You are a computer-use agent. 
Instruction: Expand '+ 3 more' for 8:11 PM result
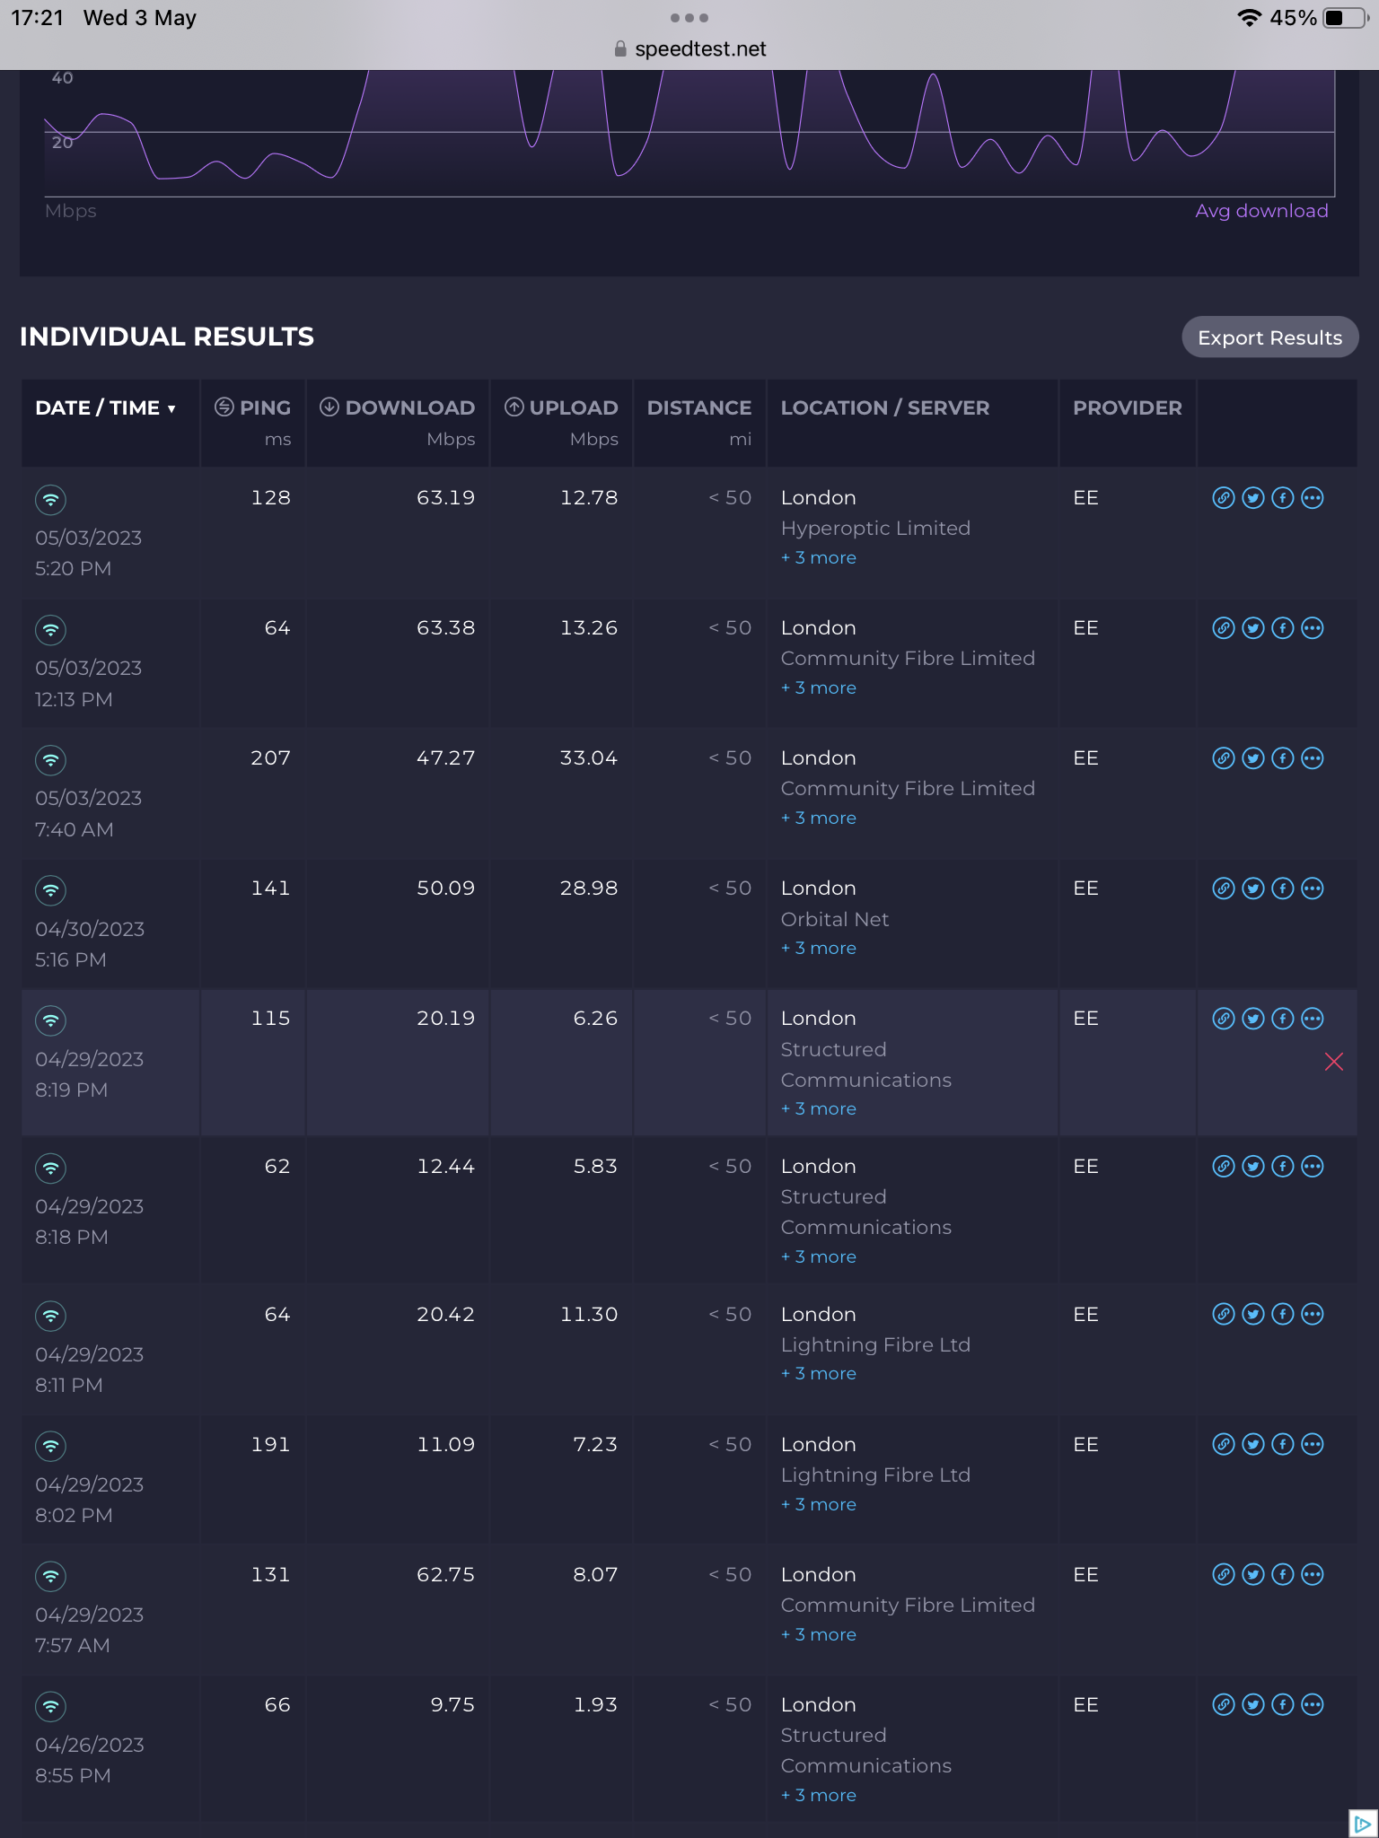click(x=819, y=1373)
